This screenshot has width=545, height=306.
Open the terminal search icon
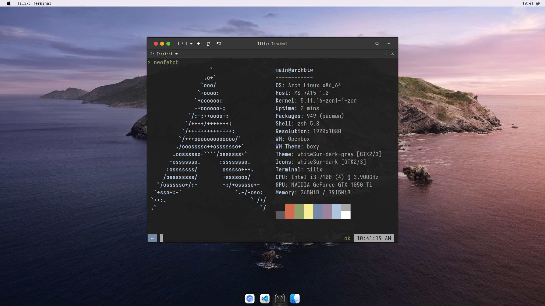click(x=377, y=44)
